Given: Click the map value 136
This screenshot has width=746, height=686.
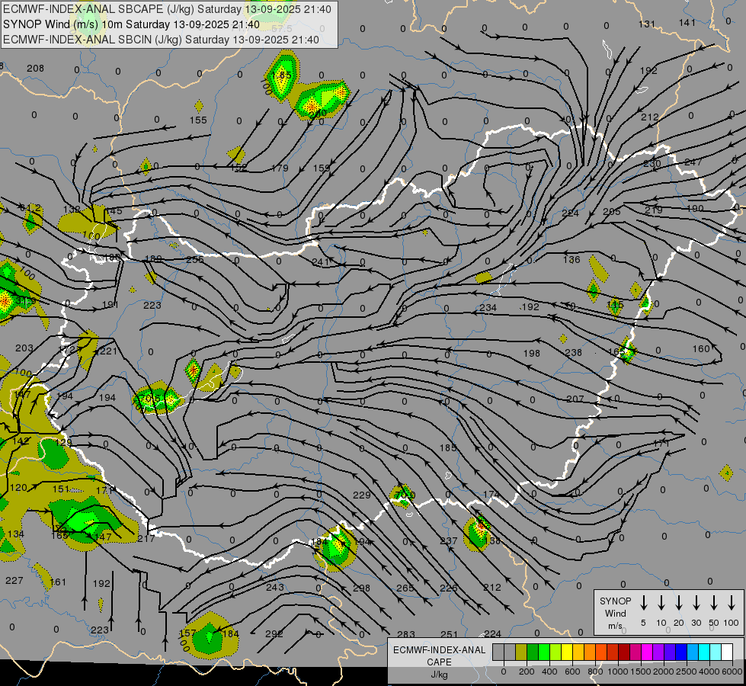Looking at the screenshot, I should pyautogui.click(x=572, y=259).
